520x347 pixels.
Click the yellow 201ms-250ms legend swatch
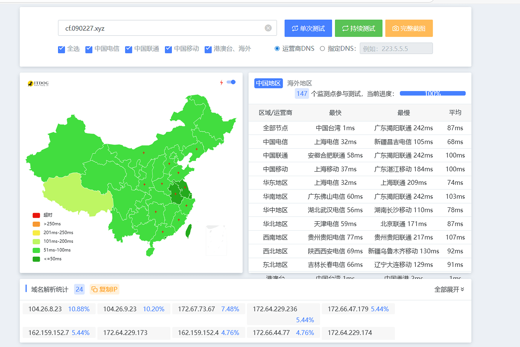pos(36,233)
